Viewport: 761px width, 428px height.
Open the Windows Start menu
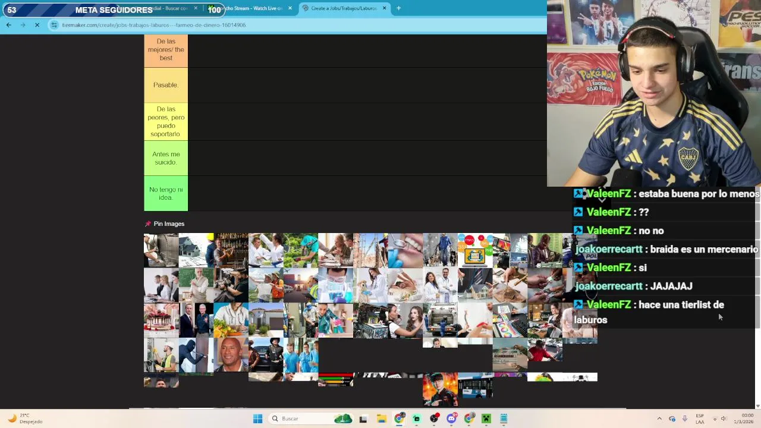point(257,418)
